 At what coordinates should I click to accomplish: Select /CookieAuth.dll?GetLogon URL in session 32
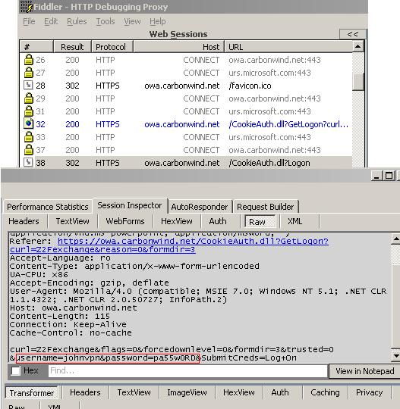288,124
